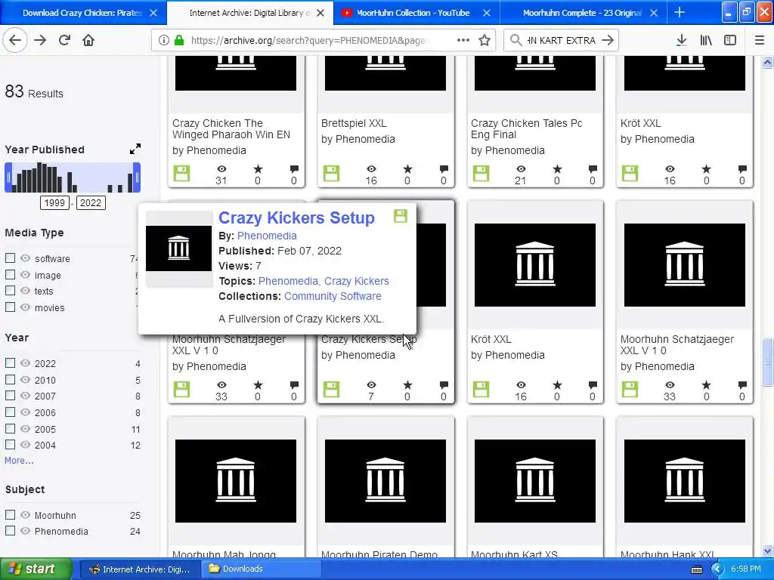Click floppy icon on the Brettspiel XXL card
This screenshot has height=580, width=774.
point(331,174)
